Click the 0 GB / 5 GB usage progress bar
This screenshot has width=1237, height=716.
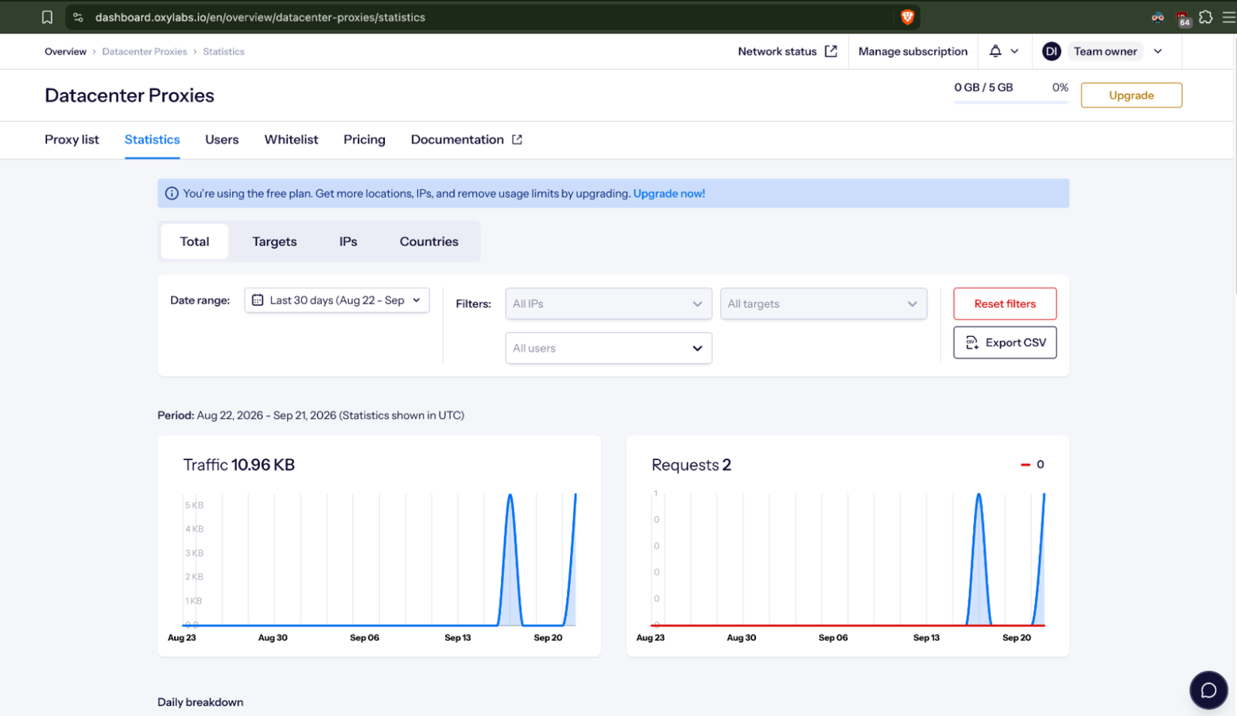coord(1010,103)
